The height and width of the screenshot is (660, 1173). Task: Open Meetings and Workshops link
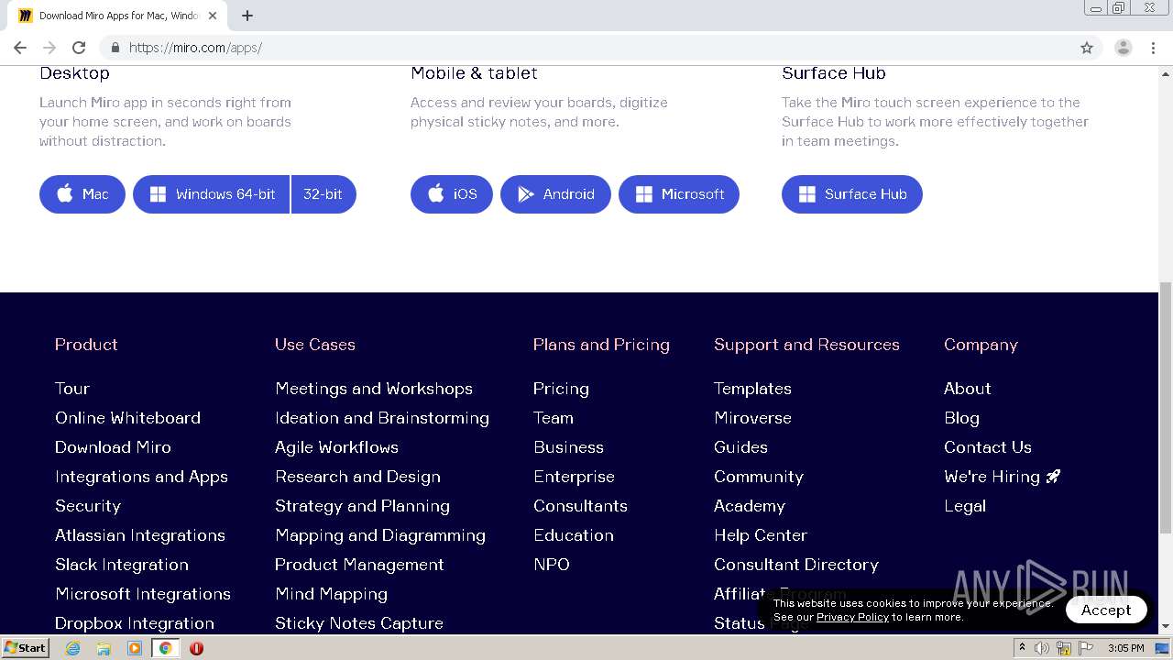click(374, 389)
